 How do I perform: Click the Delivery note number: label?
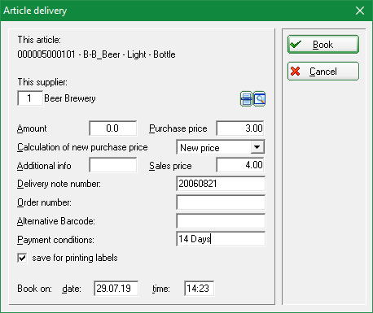coord(59,184)
